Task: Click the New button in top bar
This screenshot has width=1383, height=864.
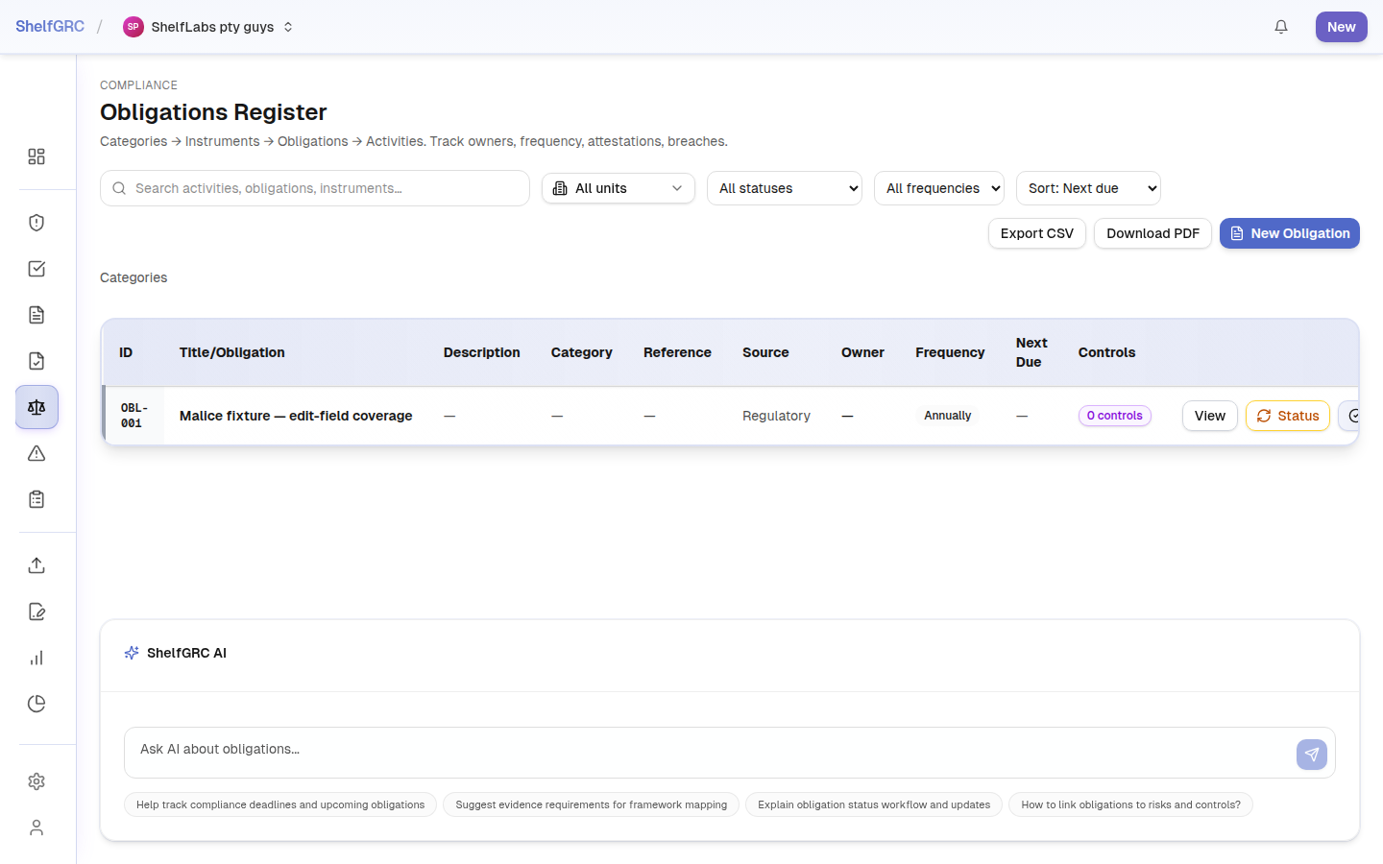Action: 1342,27
